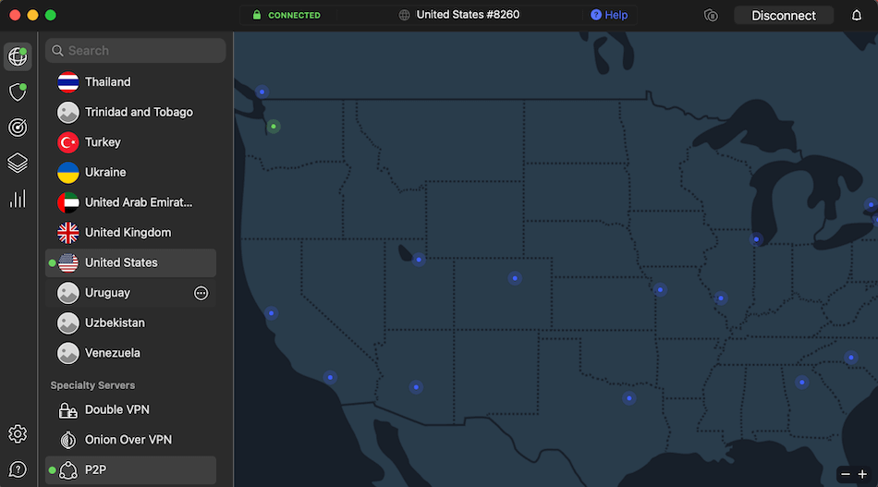The image size is (878, 487).
Task: Connect to Turkey
Action: coord(130,142)
